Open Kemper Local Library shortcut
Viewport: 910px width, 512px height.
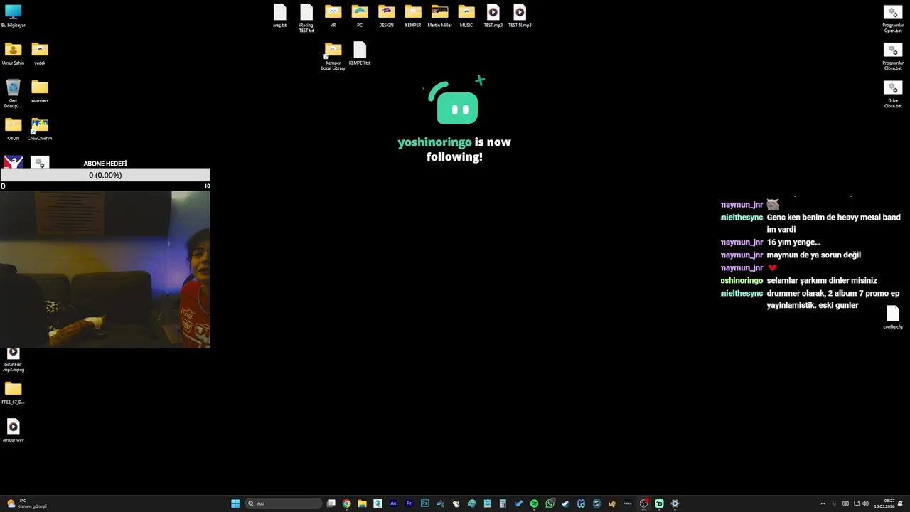[333, 55]
